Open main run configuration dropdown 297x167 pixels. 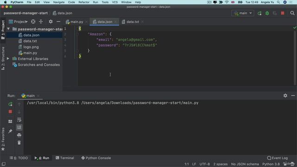(x=243, y=13)
